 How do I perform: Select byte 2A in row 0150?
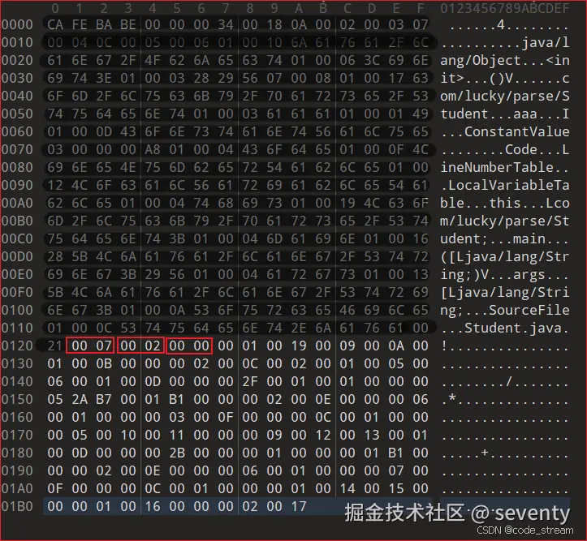(80, 399)
